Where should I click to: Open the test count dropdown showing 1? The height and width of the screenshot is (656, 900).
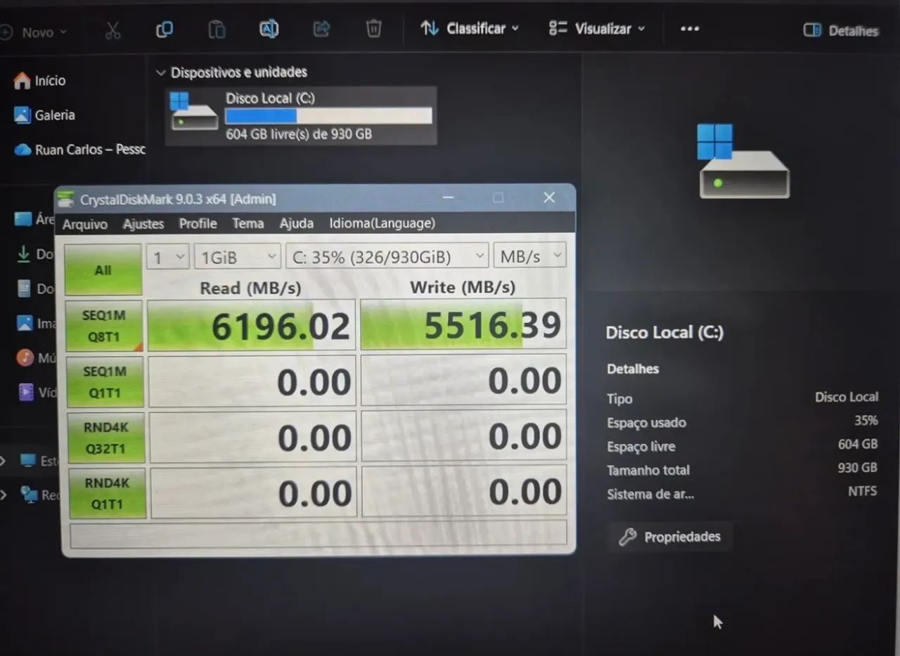pyautogui.click(x=167, y=258)
